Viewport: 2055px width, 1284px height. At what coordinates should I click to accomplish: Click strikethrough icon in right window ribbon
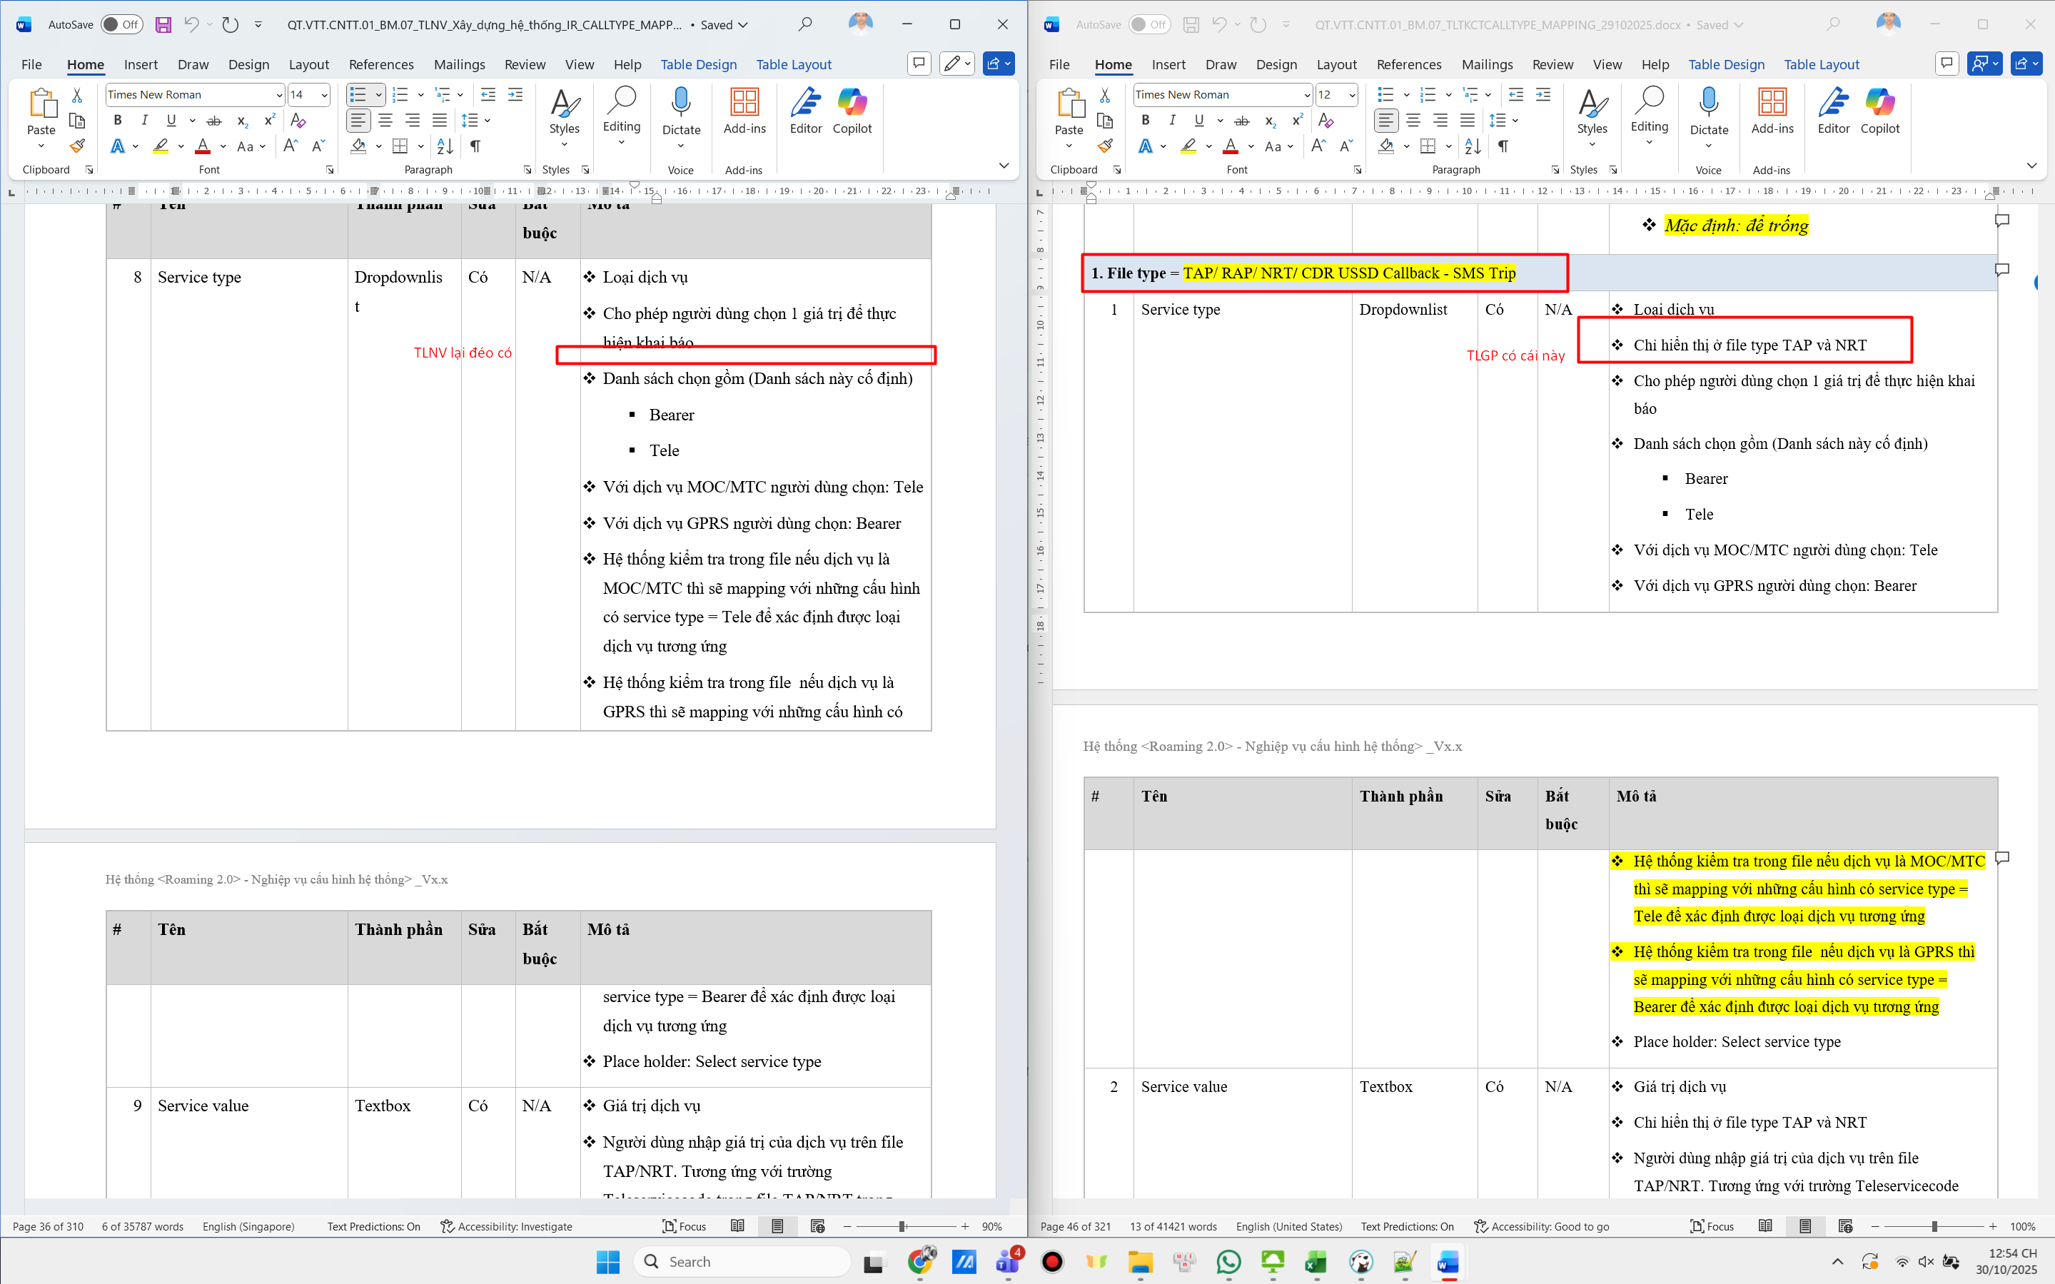click(x=1241, y=121)
